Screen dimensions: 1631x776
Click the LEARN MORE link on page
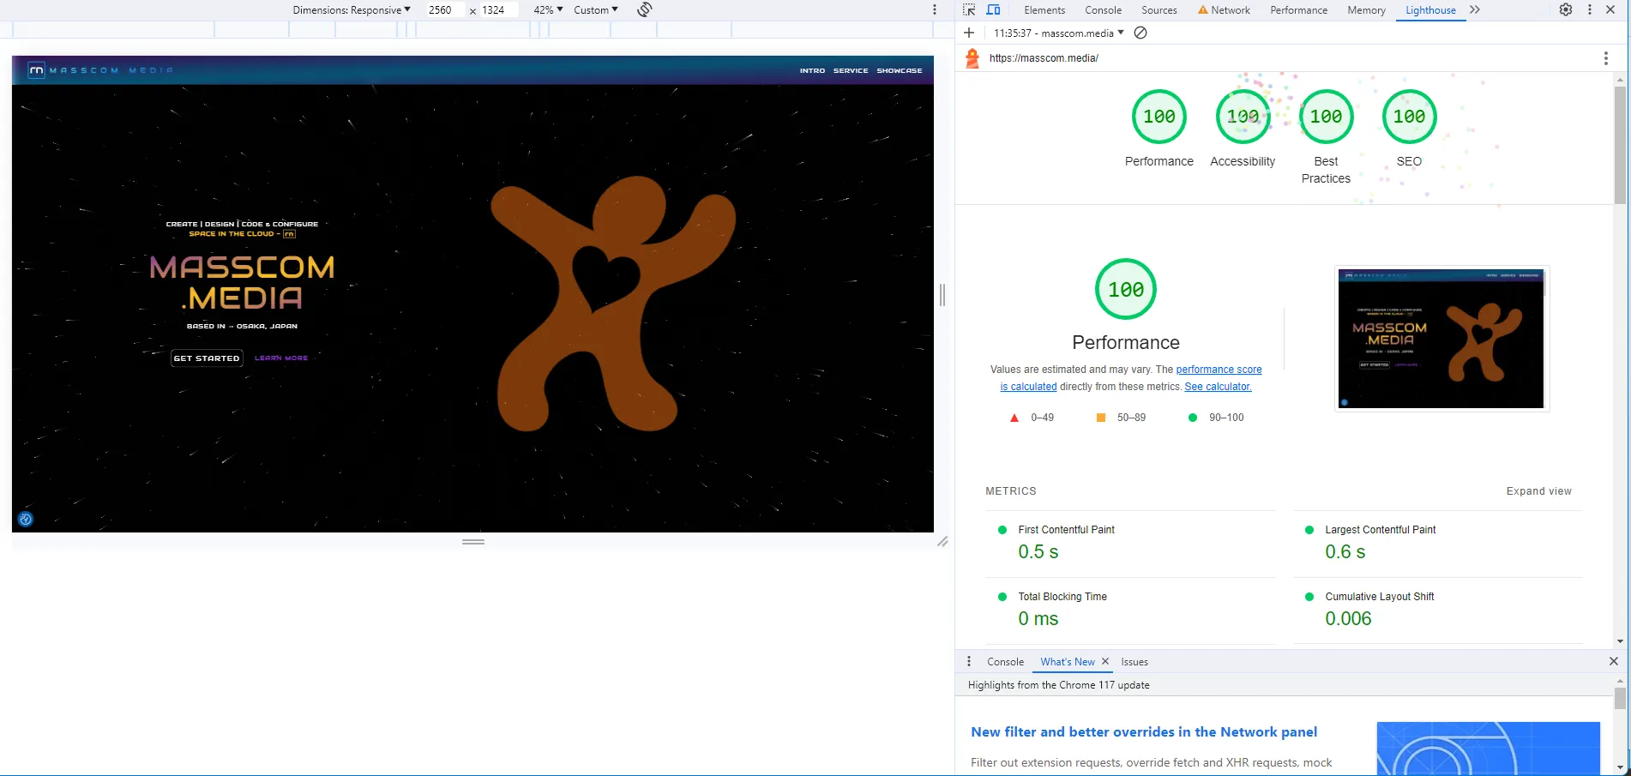click(x=281, y=358)
